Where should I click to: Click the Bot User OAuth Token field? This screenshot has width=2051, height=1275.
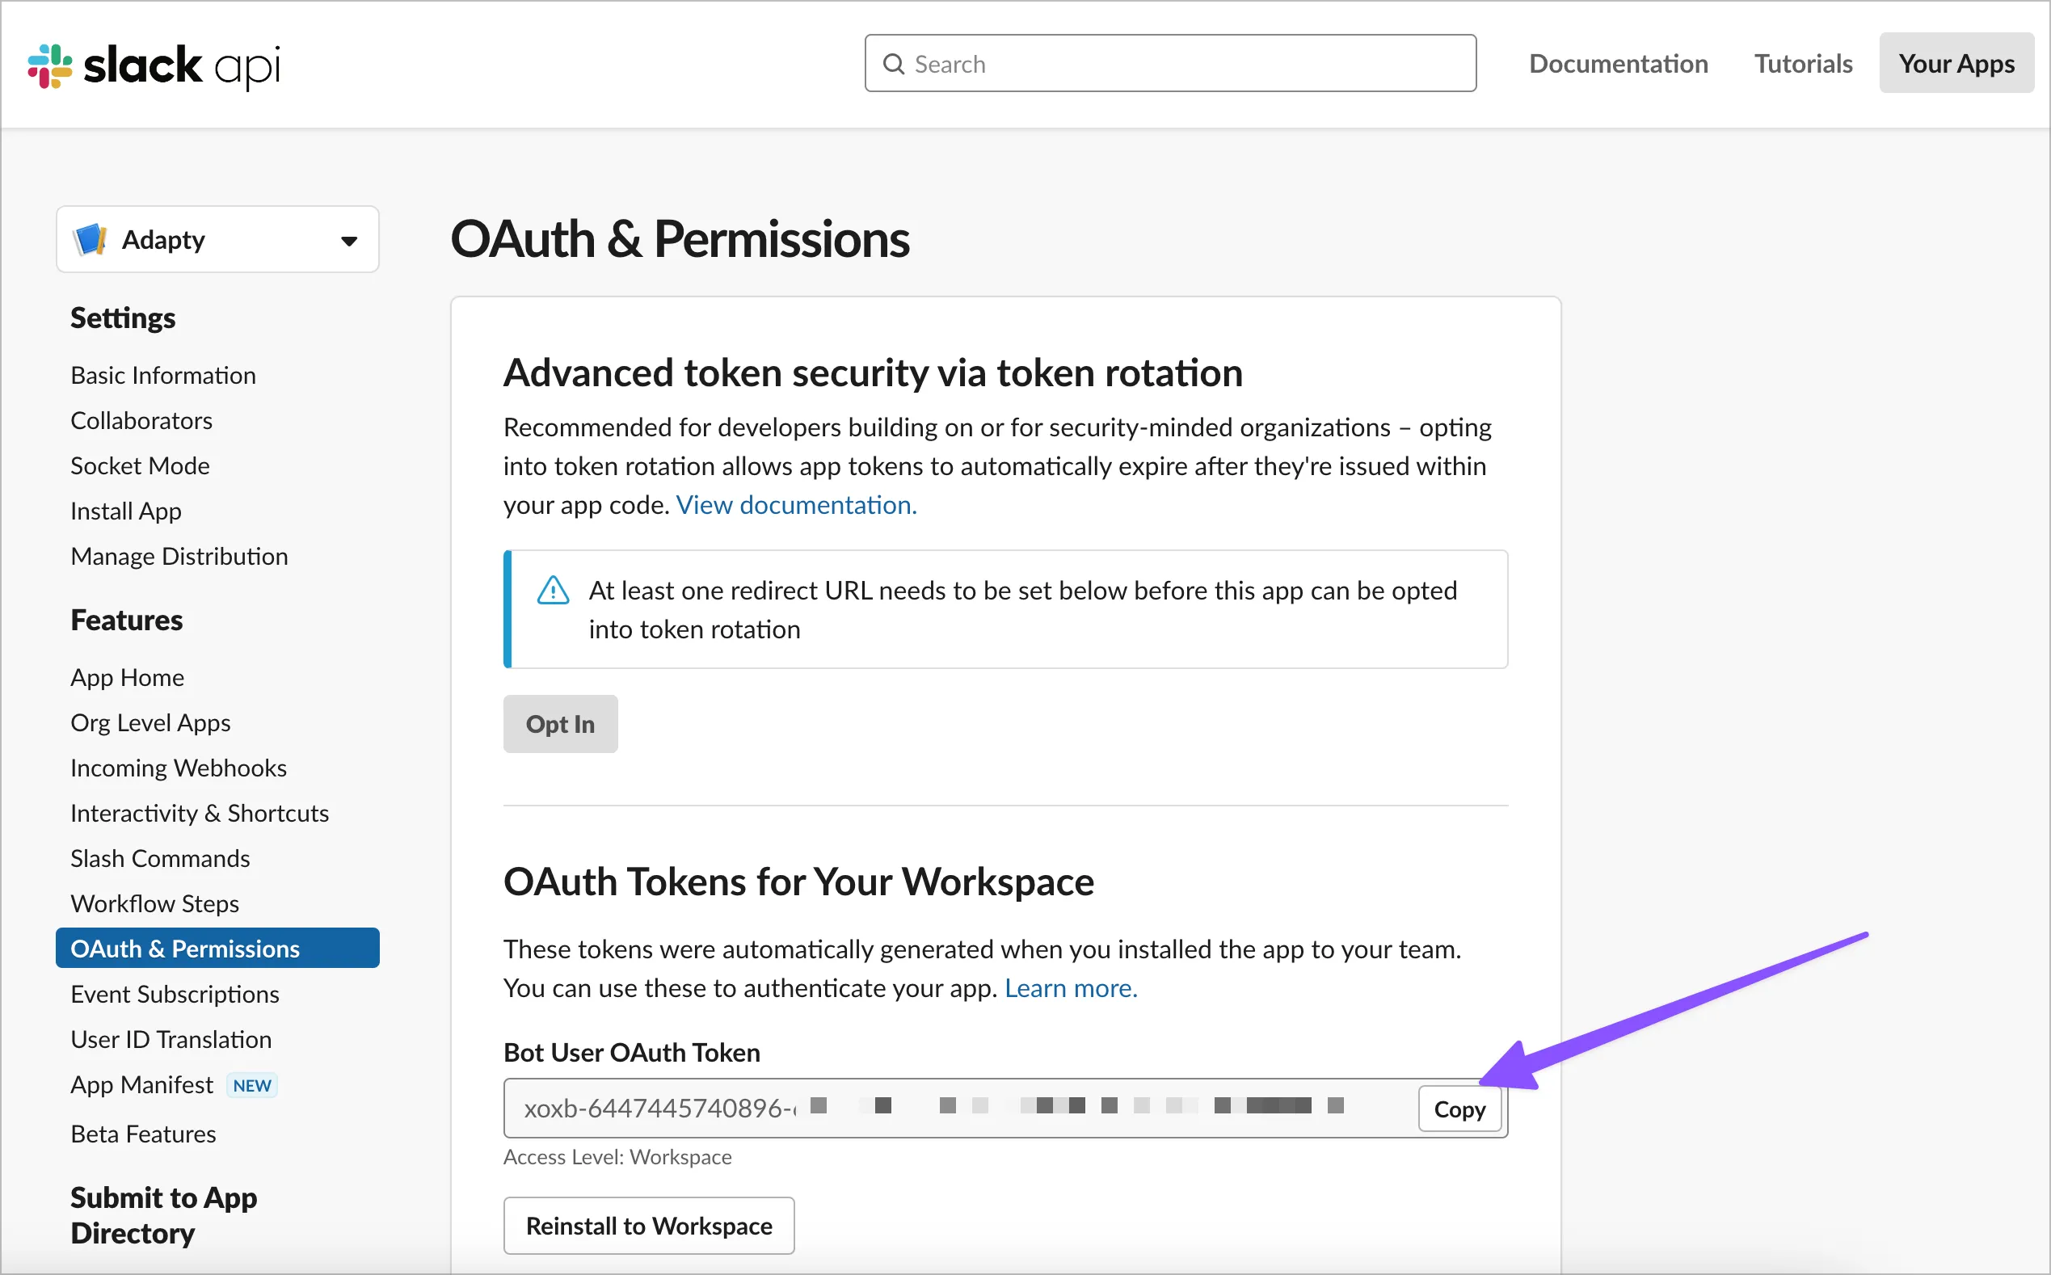pos(953,1108)
